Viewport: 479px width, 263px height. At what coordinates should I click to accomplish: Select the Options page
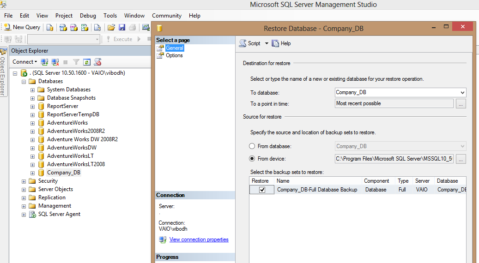coord(174,55)
